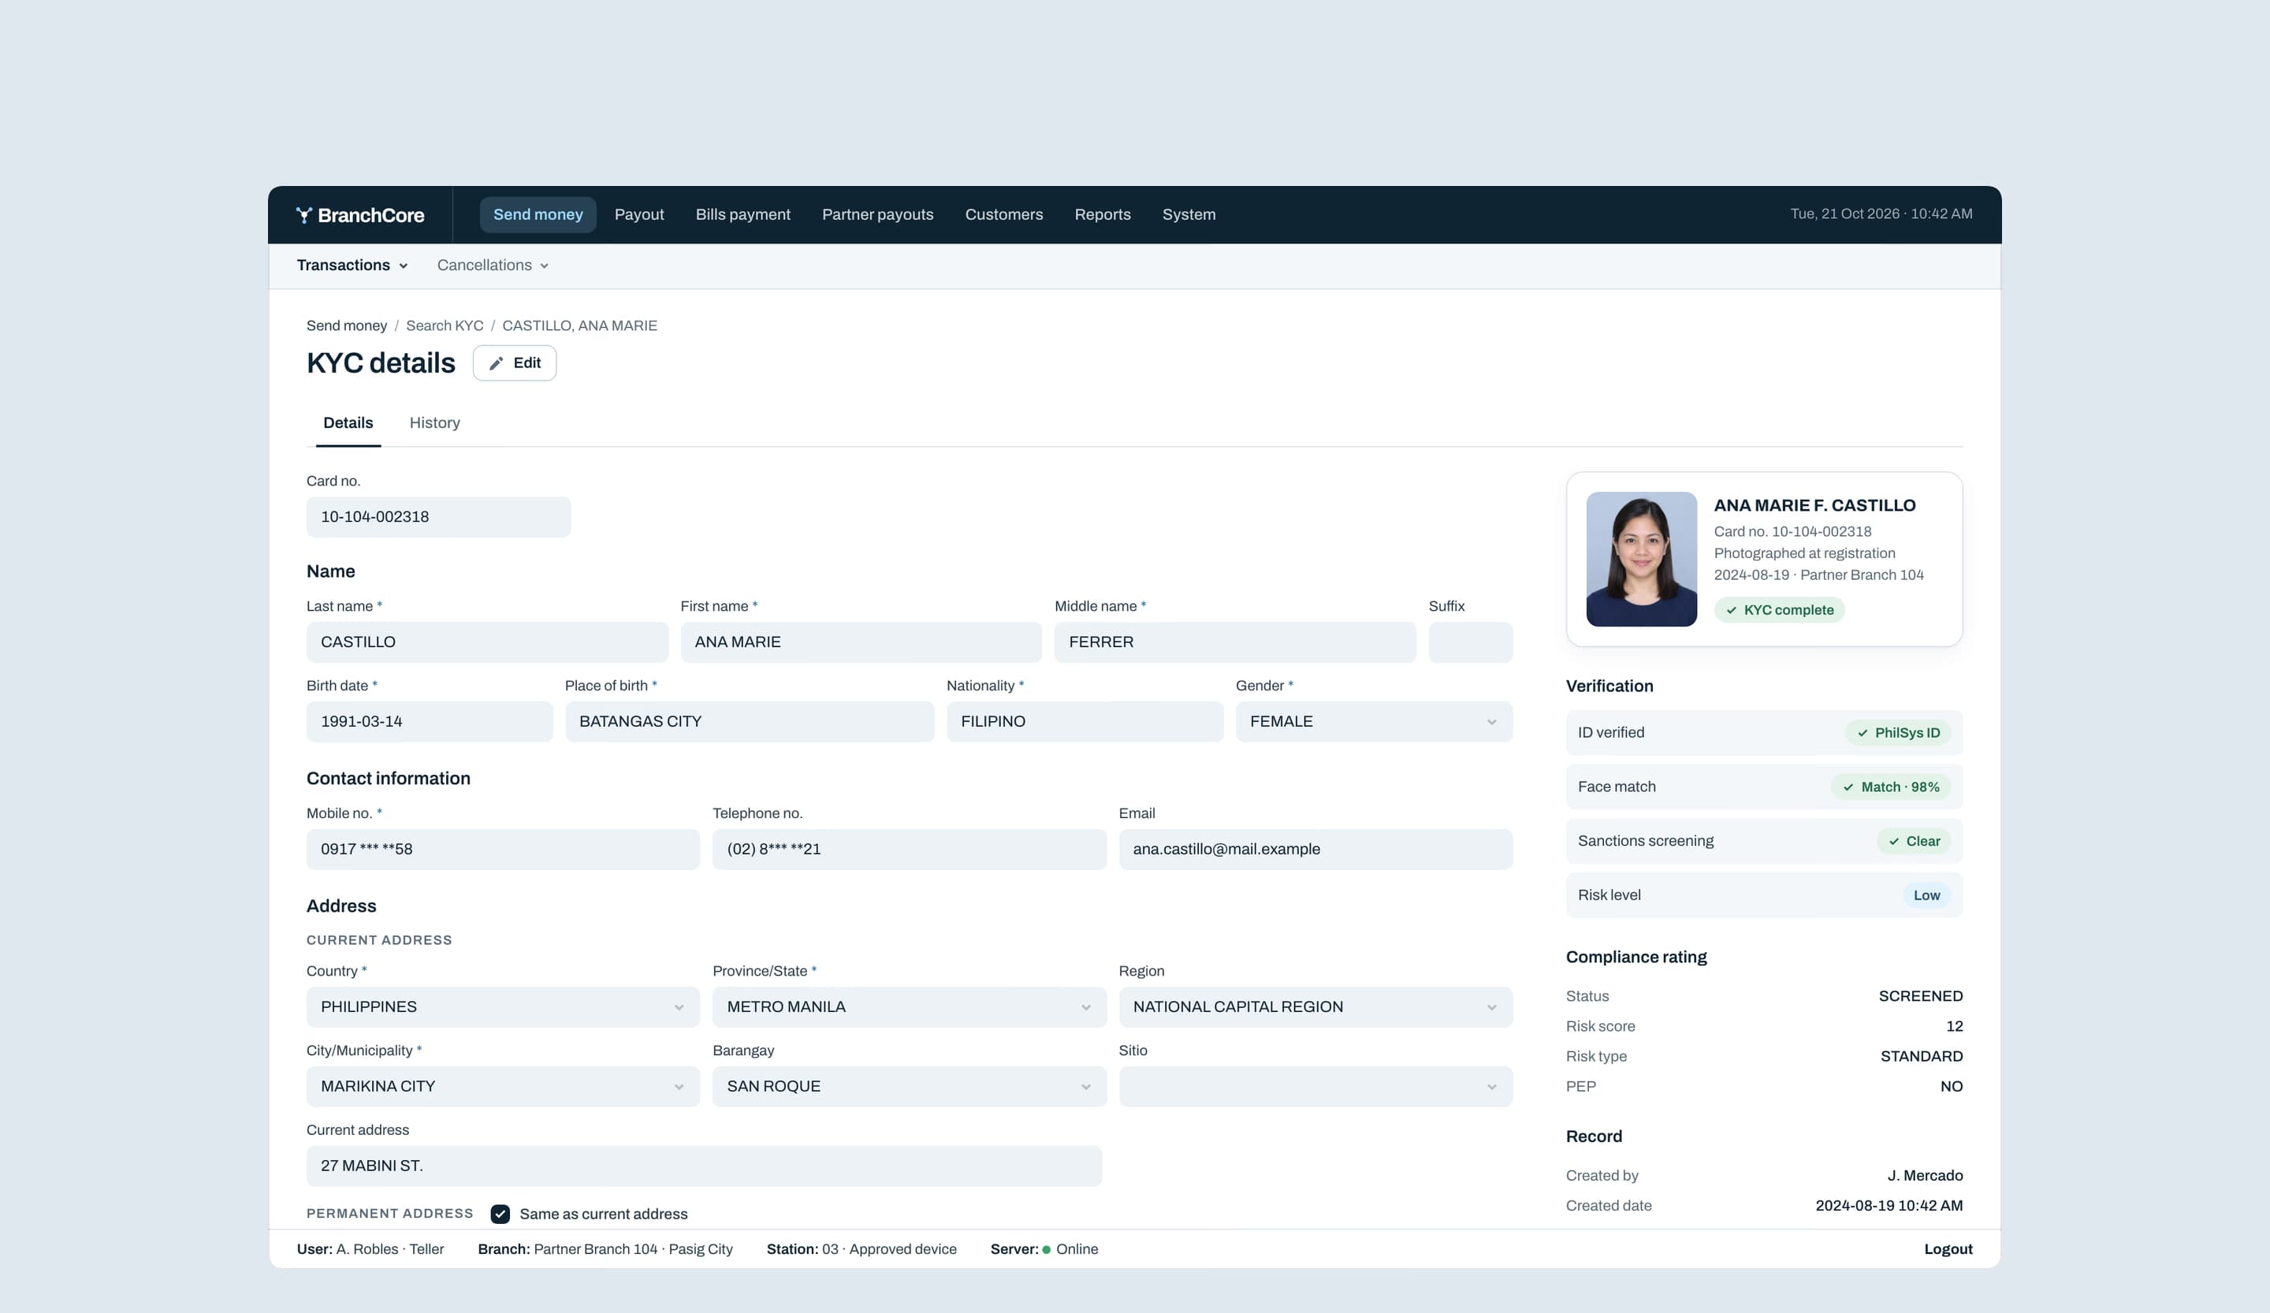The image size is (2270, 1313).
Task: Click the Last name field CASTILLO
Action: pos(487,642)
